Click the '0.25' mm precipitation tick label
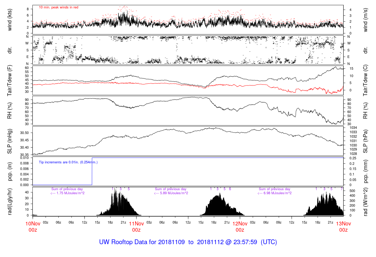This screenshot has height=257, width=376. coord(352,158)
